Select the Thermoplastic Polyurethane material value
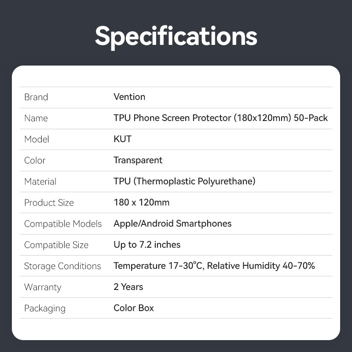Screen dimensions: 352x352 coord(184,181)
